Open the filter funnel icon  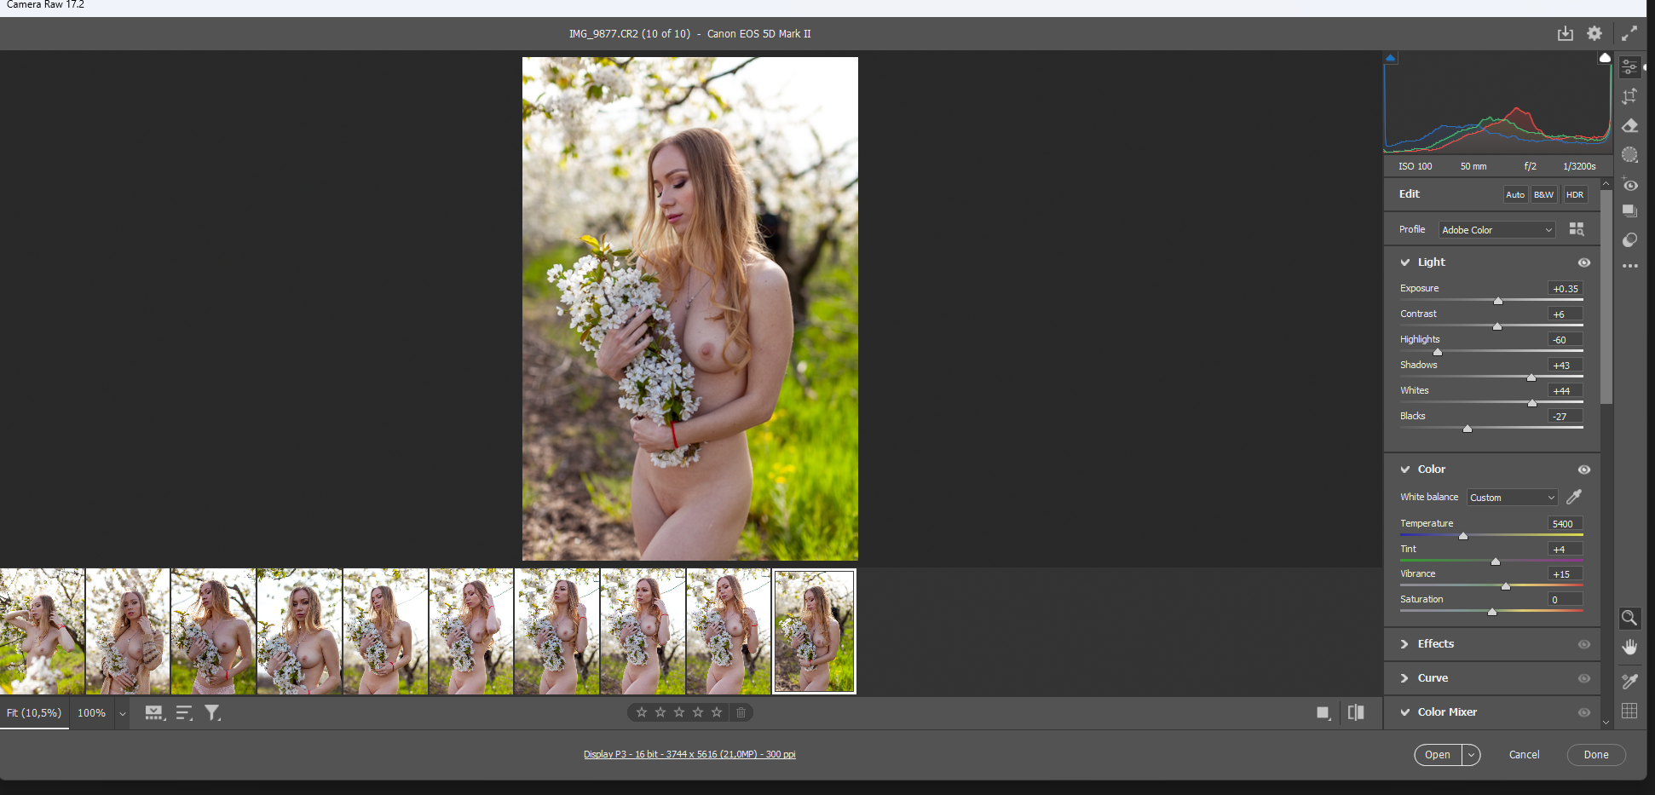click(212, 713)
